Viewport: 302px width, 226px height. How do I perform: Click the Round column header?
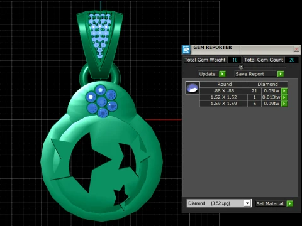(223, 84)
